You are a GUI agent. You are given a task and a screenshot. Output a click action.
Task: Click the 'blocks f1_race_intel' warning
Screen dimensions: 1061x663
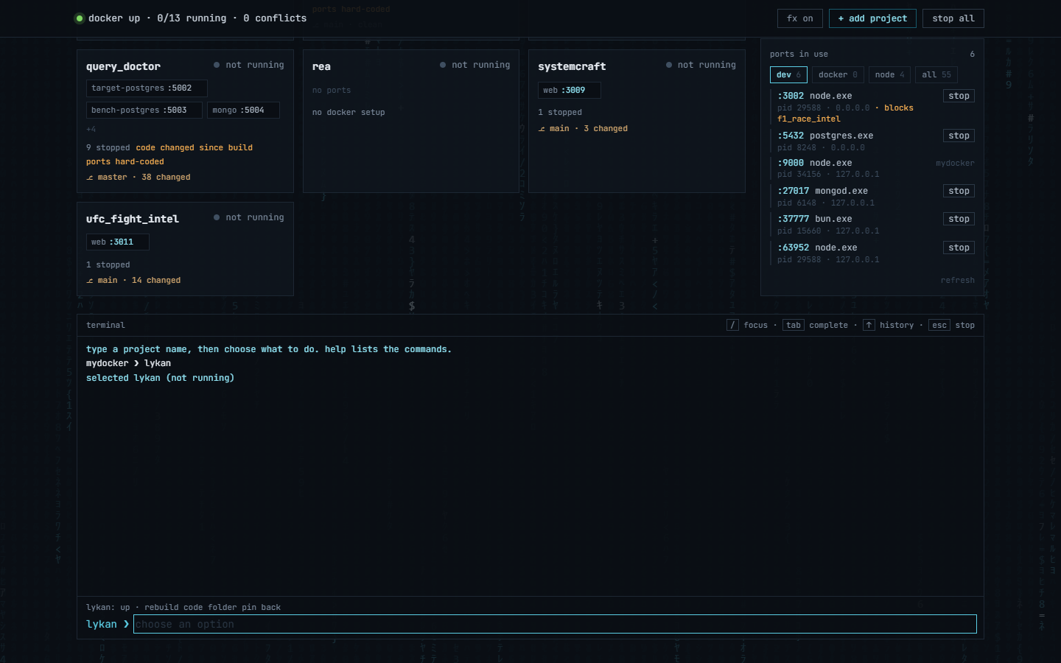pyautogui.click(x=846, y=113)
